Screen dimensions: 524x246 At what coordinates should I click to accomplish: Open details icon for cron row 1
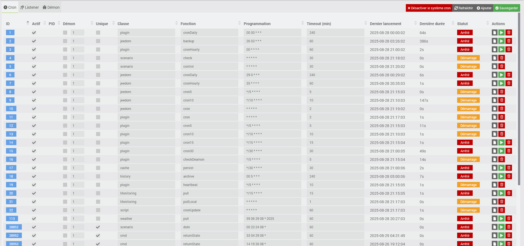pos(495,33)
